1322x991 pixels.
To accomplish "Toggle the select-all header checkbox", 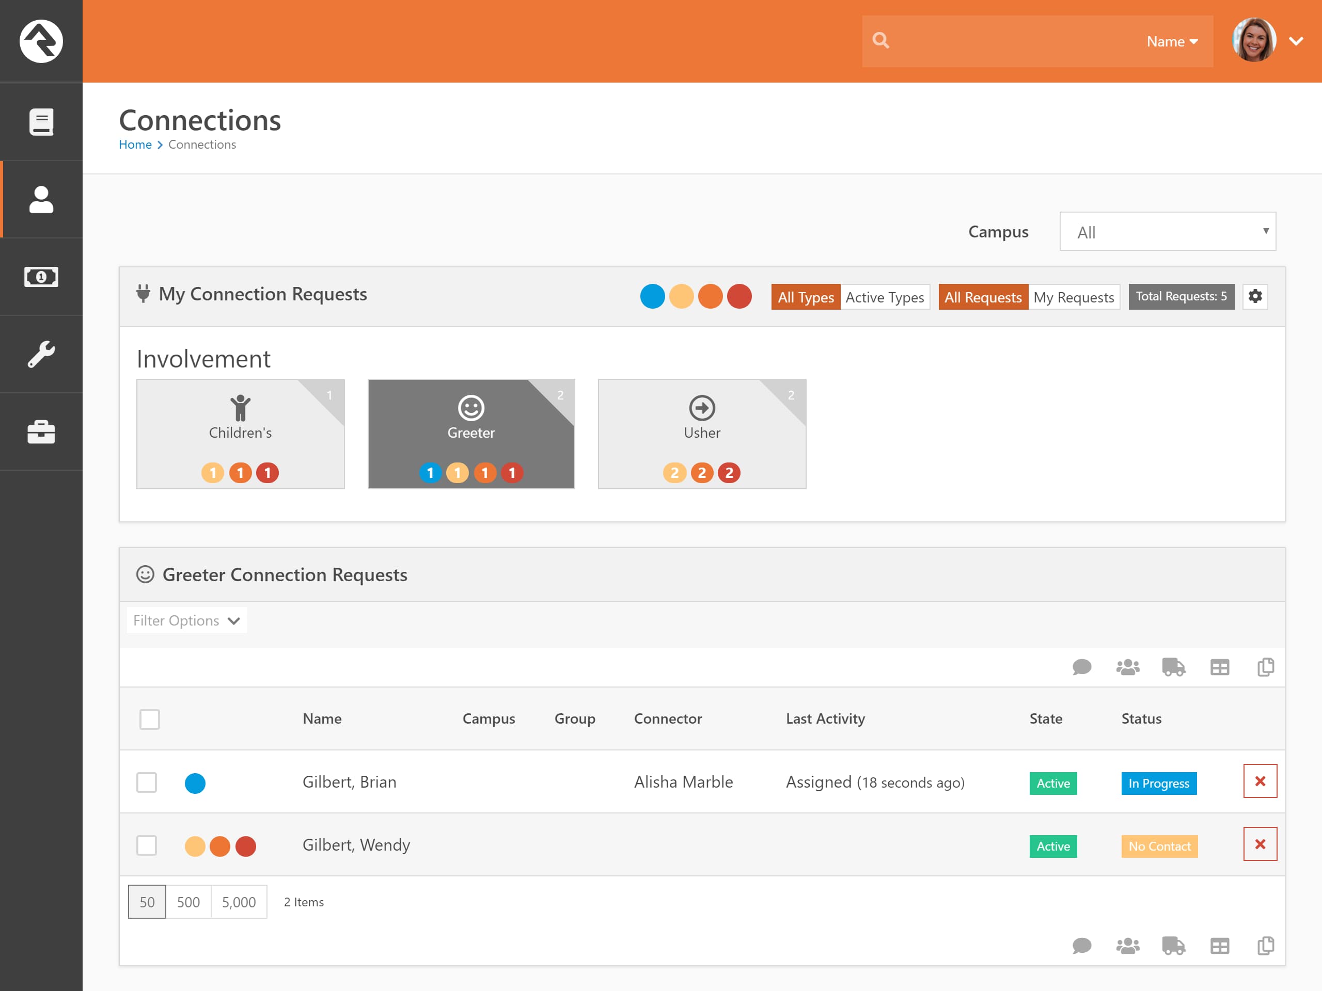I will (149, 719).
